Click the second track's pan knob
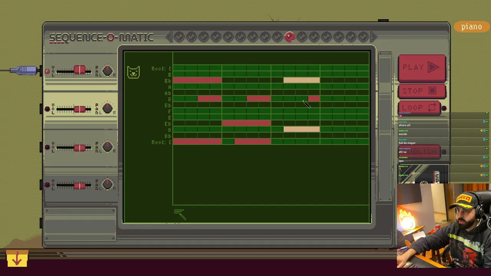Viewport: 491px width, 276px height. (108, 109)
